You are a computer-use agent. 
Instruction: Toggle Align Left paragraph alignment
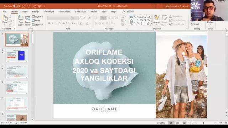[96, 23]
